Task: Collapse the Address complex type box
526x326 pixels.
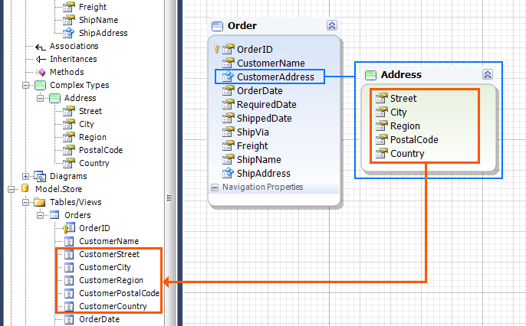Action: coord(488,74)
